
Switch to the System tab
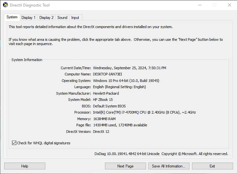click(x=12, y=17)
